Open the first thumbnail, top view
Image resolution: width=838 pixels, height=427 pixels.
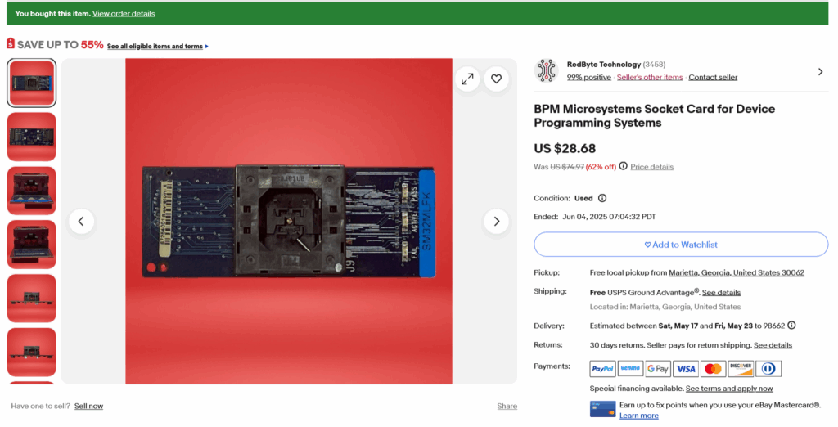pos(32,83)
